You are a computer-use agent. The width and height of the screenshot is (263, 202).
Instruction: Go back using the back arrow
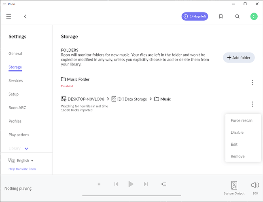tap(25, 17)
